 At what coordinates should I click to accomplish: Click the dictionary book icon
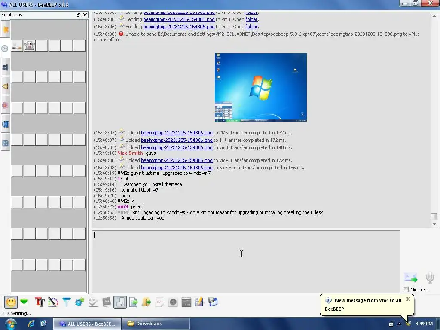tap(107, 302)
